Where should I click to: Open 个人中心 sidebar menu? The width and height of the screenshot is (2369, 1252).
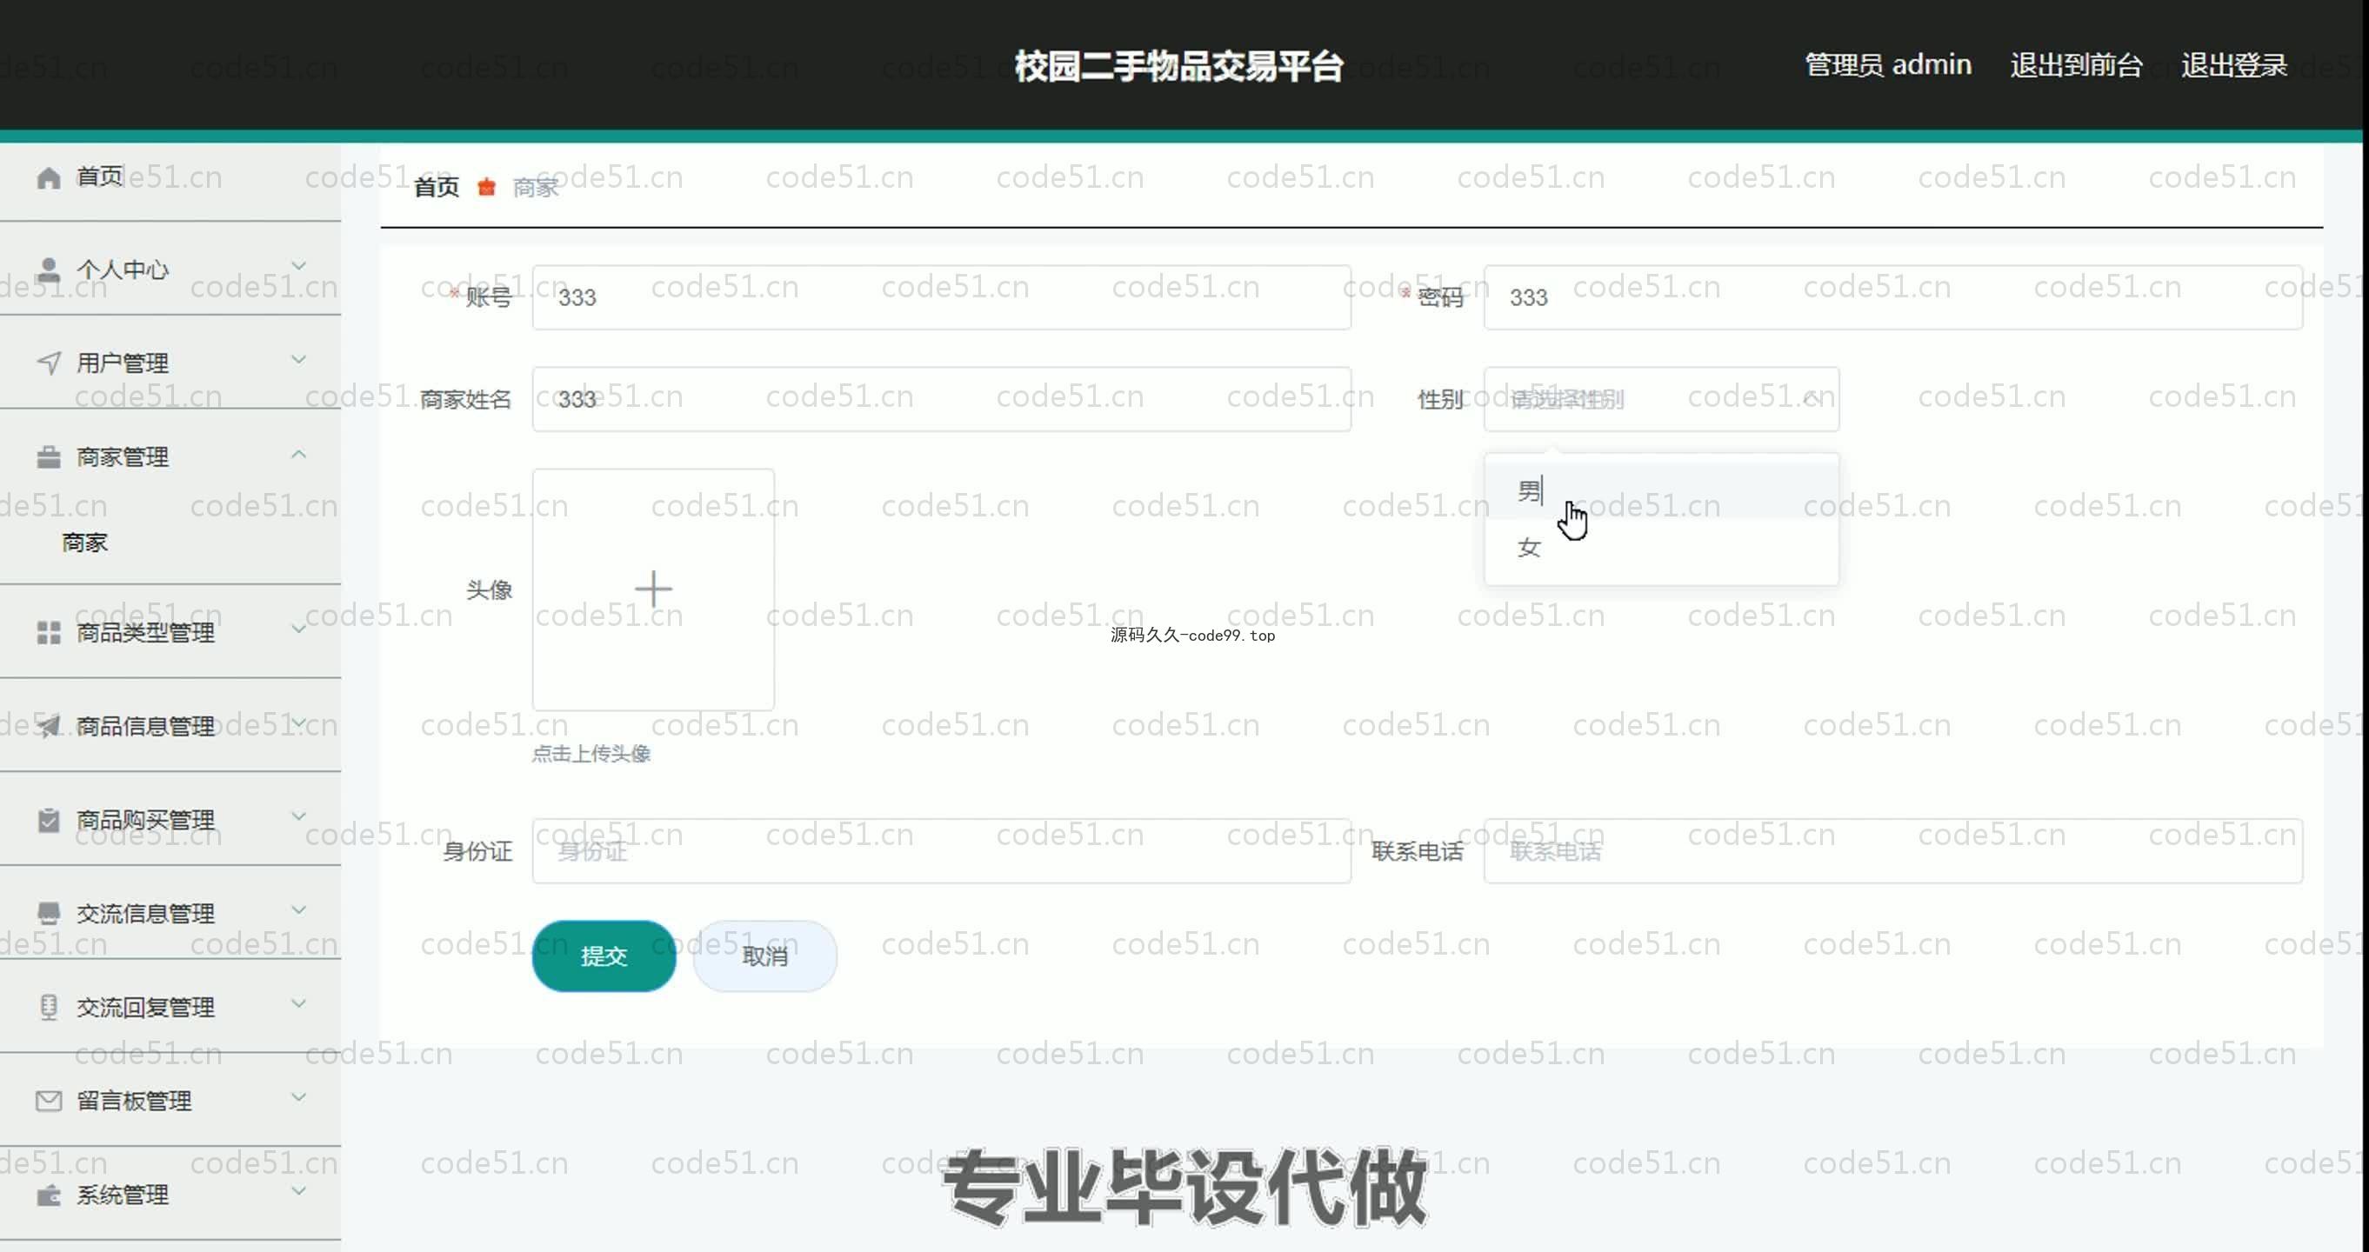coord(170,270)
